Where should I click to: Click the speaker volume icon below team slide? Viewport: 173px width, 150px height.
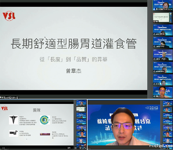tap(76, 148)
